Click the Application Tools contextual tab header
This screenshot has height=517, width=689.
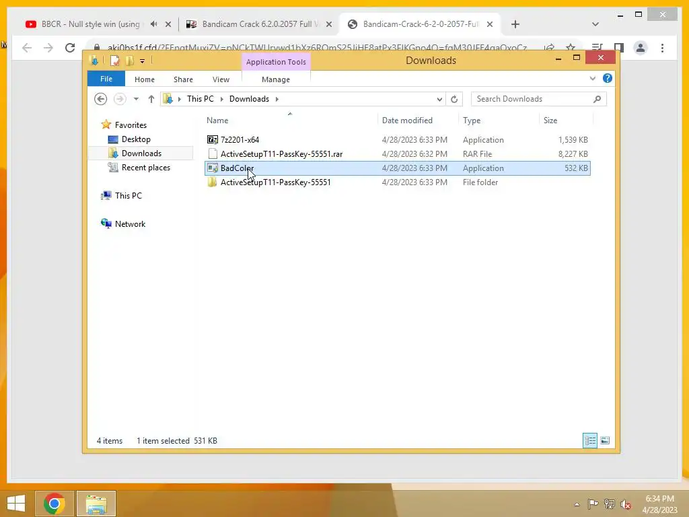click(x=276, y=62)
